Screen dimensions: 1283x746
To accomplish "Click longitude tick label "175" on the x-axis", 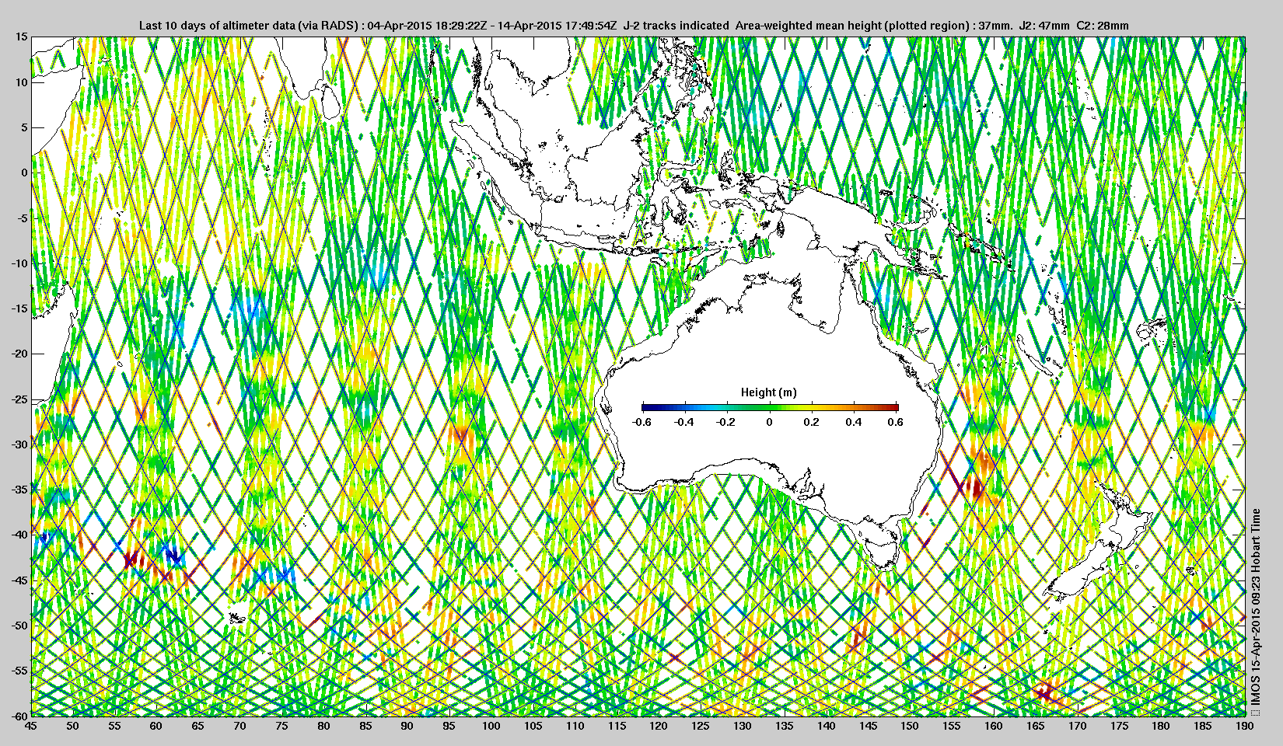I will tap(1119, 726).
